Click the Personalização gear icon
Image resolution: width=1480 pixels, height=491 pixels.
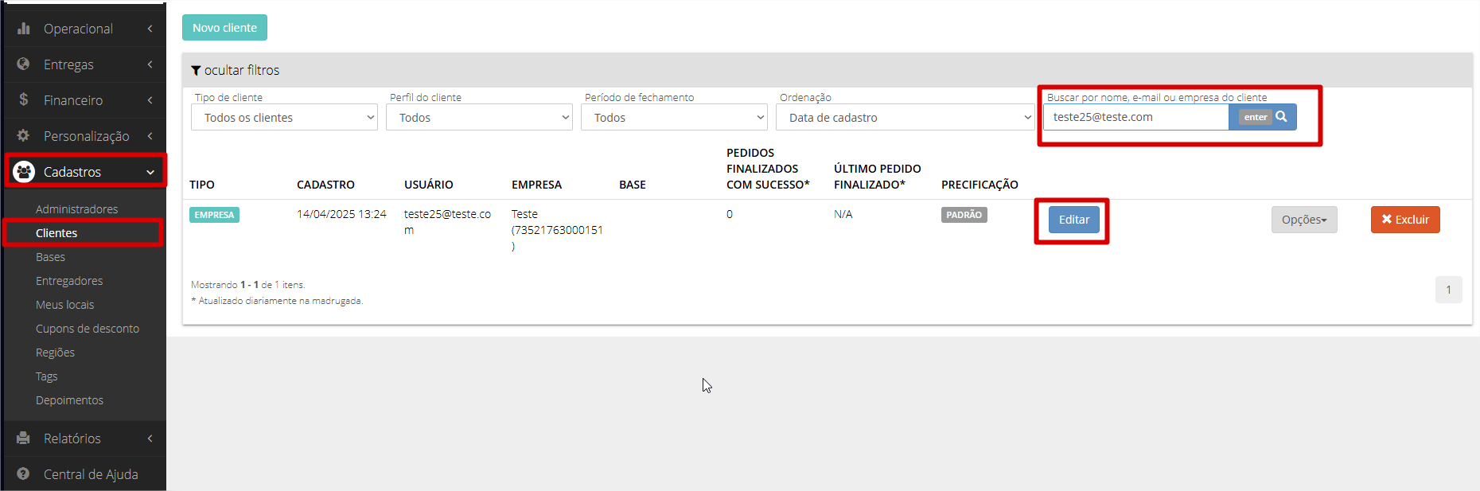point(23,135)
